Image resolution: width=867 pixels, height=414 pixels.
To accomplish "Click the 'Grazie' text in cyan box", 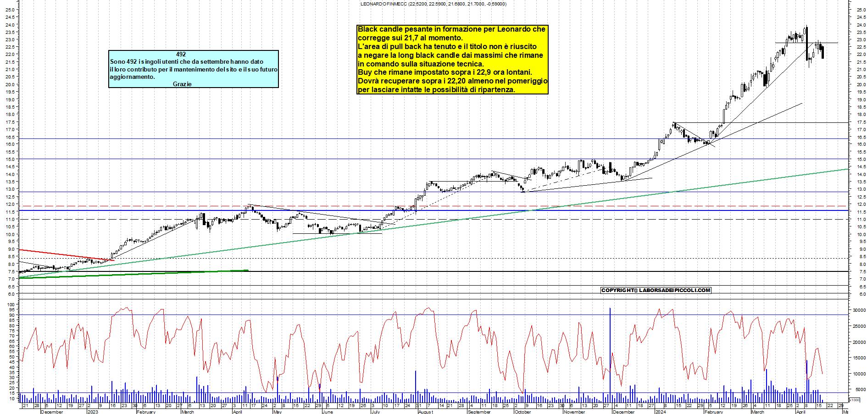I will click(182, 84).
